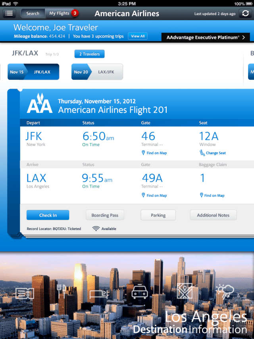Tap the Record Locator BQTJDU text

(x=54, y=229)
